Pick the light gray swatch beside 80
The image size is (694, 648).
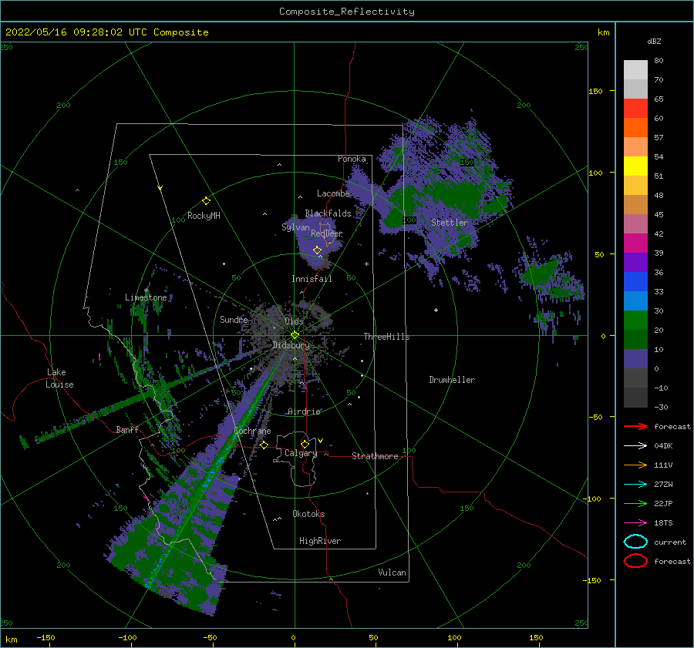click(635, 70)
